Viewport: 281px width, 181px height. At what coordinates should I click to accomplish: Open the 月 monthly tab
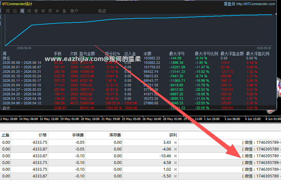(29, 11)
